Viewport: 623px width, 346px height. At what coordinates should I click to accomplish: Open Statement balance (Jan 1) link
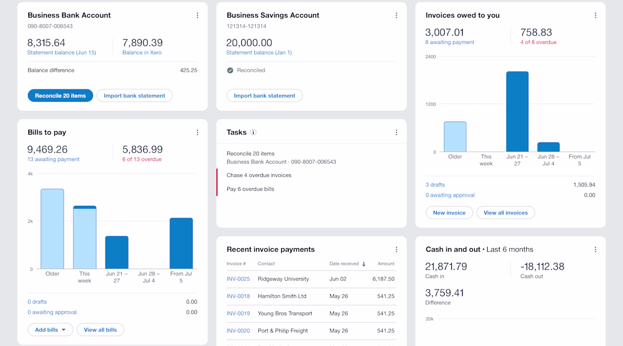coord(259,53)
